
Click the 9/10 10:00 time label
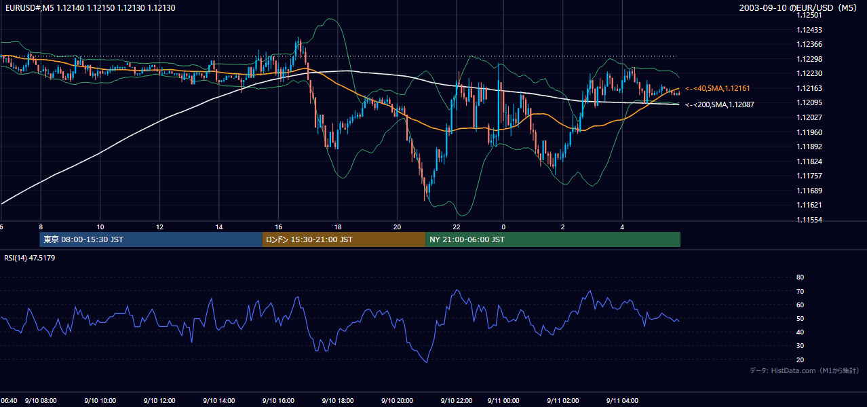[x=100, y=401]
